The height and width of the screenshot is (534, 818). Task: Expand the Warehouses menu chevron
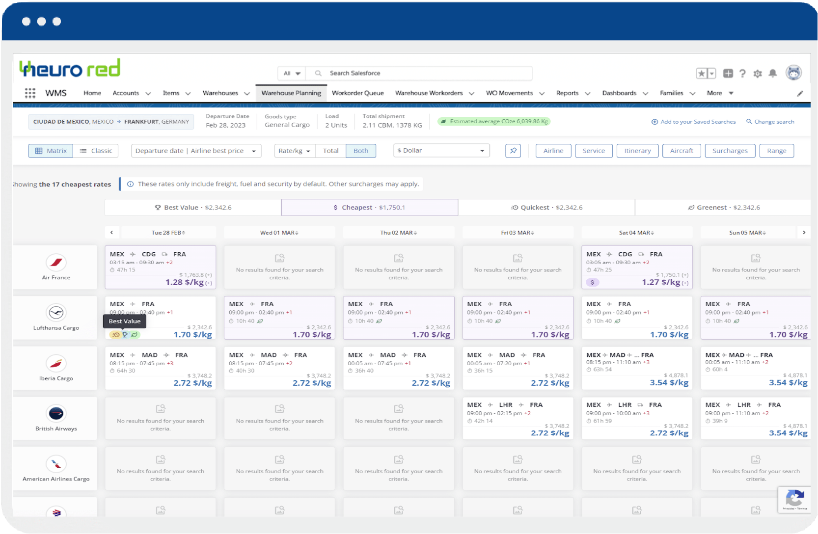point(247,93)
